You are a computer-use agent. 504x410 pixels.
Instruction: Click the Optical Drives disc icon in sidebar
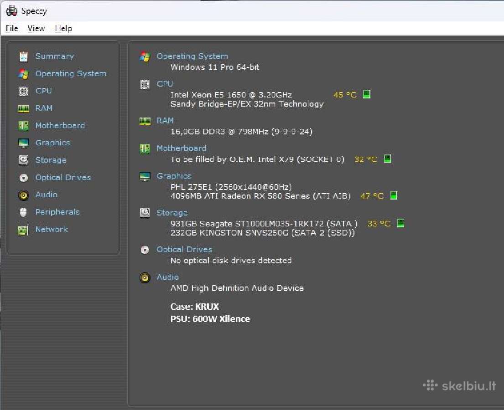tap(23, 178)
